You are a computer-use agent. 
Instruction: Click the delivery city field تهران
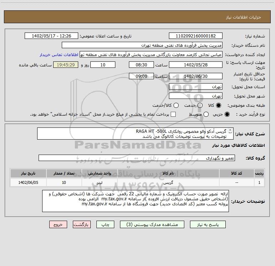click(196, 96)
